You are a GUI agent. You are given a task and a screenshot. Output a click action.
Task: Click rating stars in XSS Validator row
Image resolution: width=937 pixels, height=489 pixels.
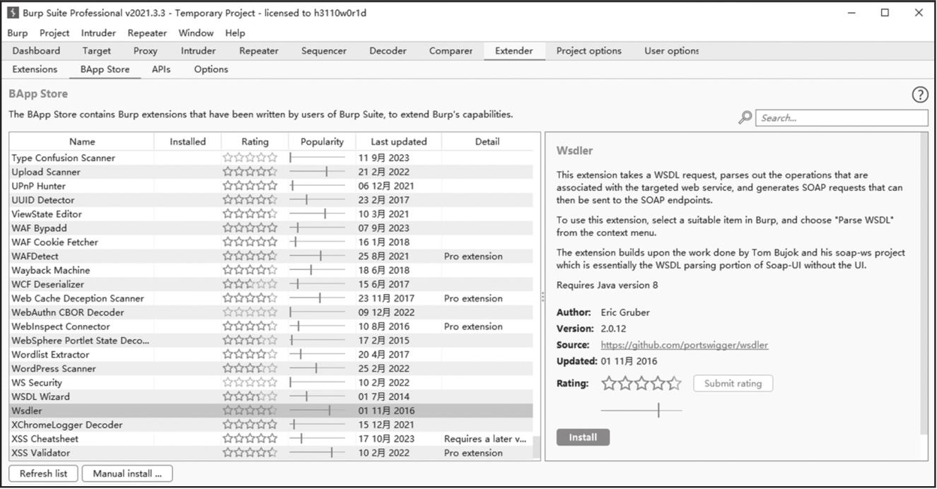click(x=250, y=453)
